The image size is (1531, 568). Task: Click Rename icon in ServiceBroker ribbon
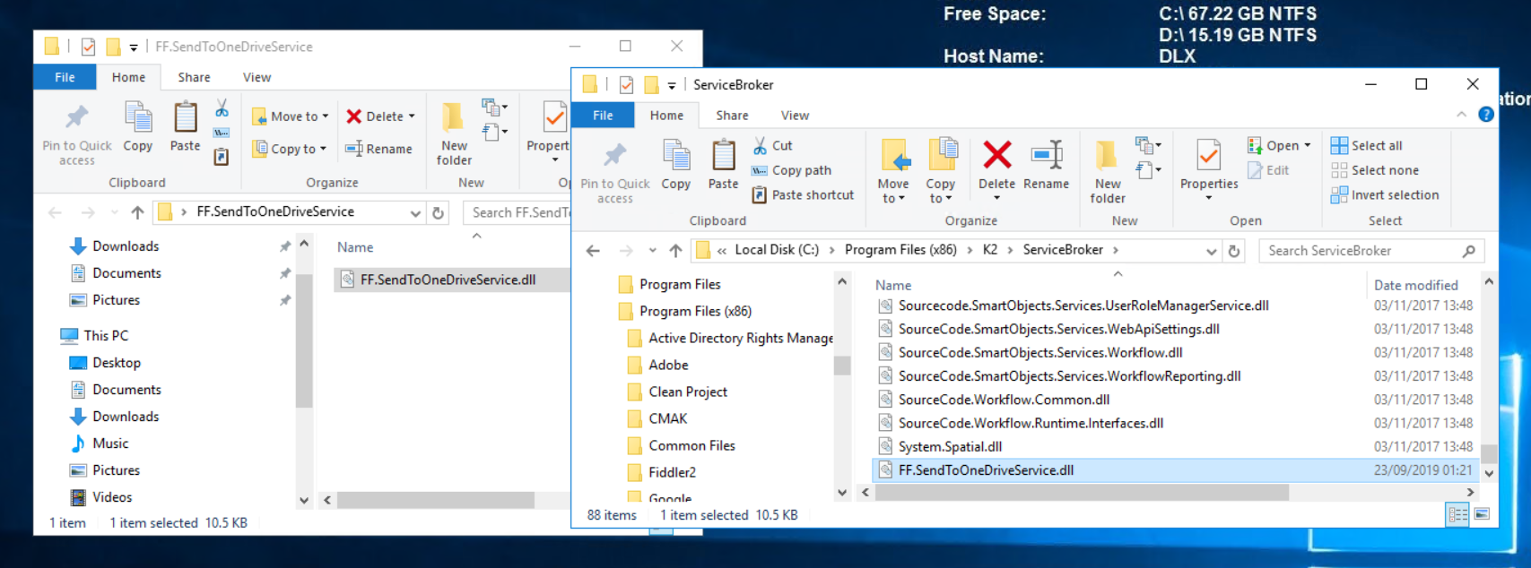tap(1046, 156)
